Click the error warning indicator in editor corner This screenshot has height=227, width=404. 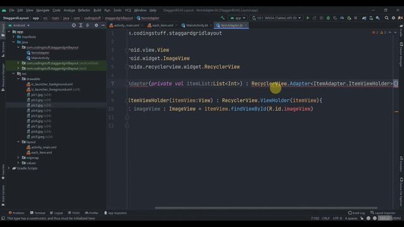click(379, 33)
